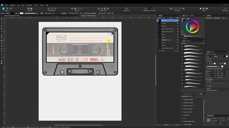Adjust the Deckkraft slider in color panel
Viewport: 229px width, 128px height.
pos(191,36)
